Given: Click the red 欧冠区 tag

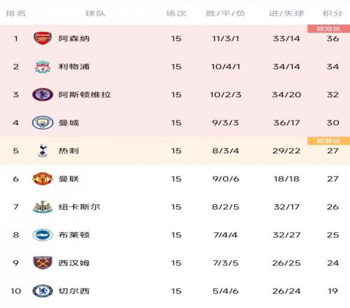Looking at the screenshot, I should pyautogui.click(x=328, y=29).
